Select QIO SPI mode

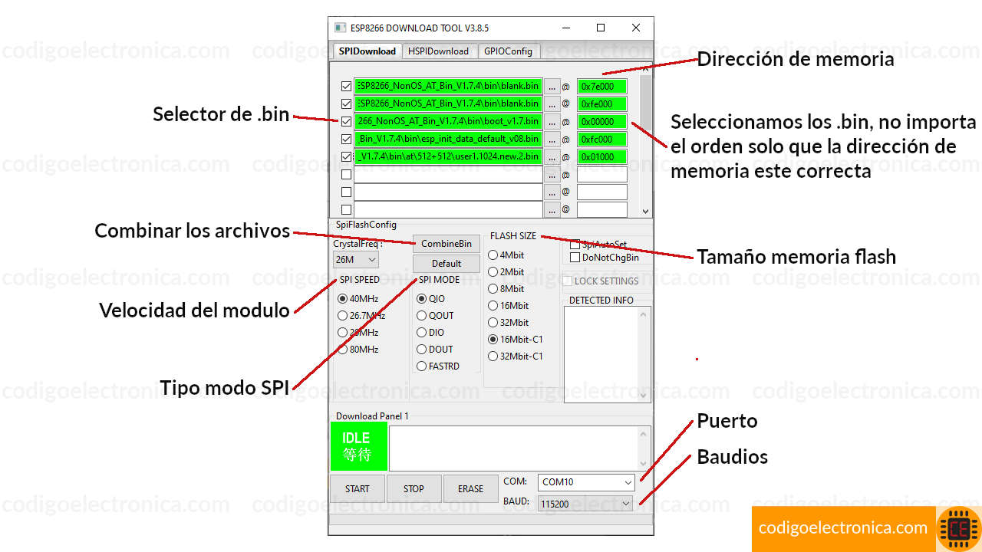421,299
